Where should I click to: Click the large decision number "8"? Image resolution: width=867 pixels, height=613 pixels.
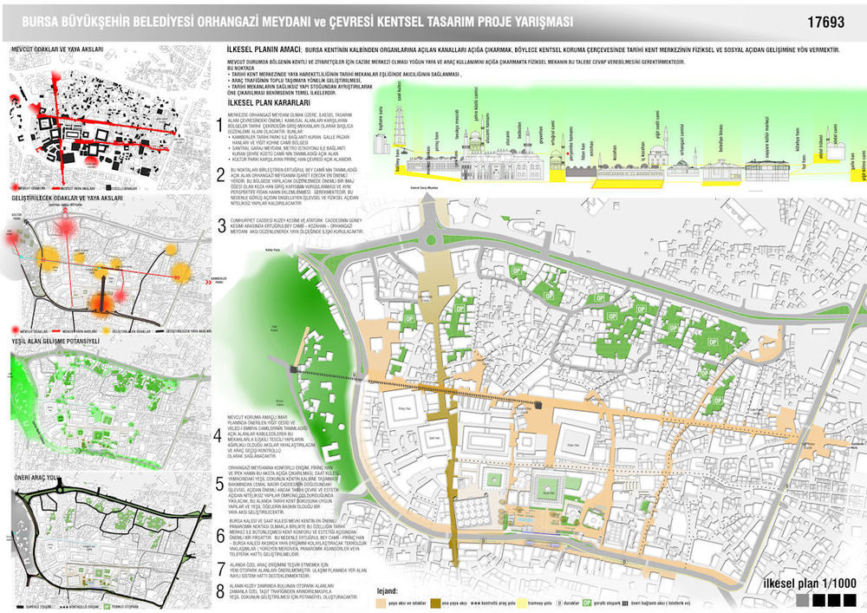pyautogui.click(x=220, y=591)
